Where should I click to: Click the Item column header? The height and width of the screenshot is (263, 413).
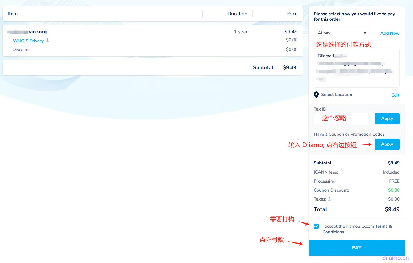tap(13, 14)
